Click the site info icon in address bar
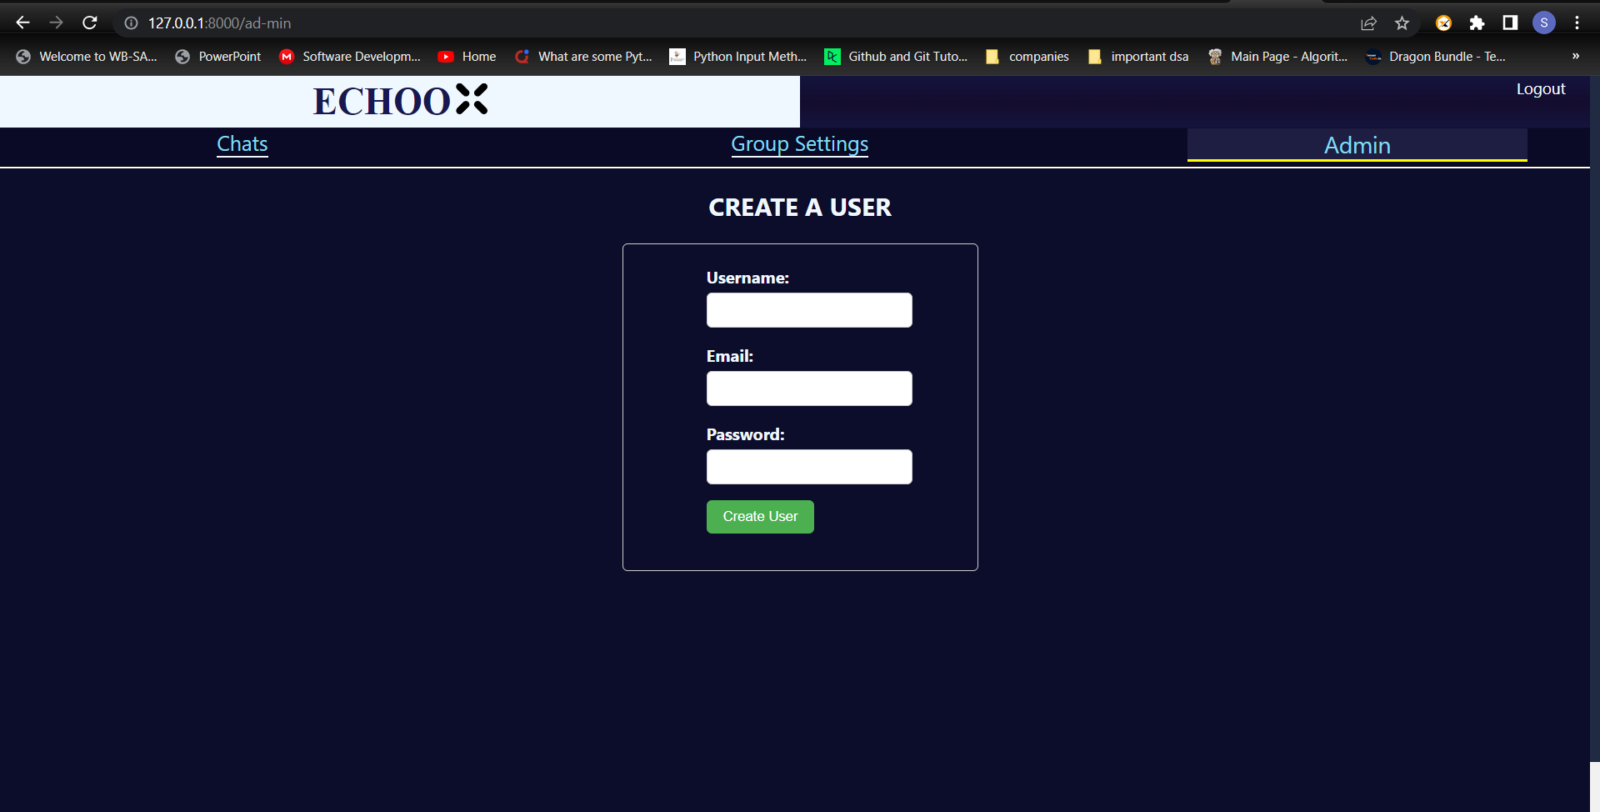 point(131,23)
